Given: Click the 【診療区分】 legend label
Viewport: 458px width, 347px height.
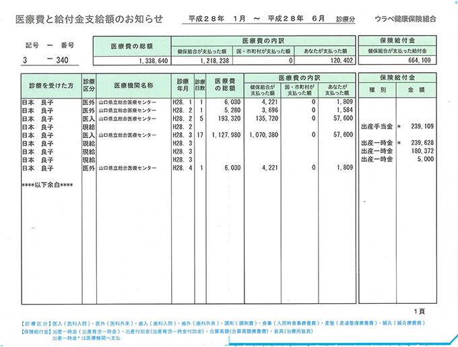Looking at the screenshot, I should (36, 323).
